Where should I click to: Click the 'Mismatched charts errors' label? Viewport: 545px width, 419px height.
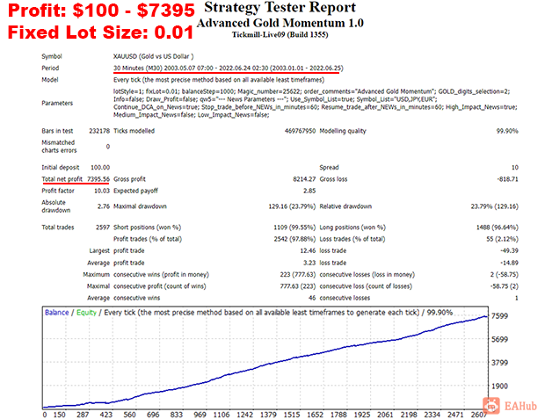[59, 147]
